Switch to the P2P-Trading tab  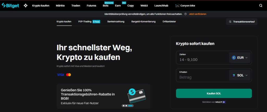tap(85, 22)
